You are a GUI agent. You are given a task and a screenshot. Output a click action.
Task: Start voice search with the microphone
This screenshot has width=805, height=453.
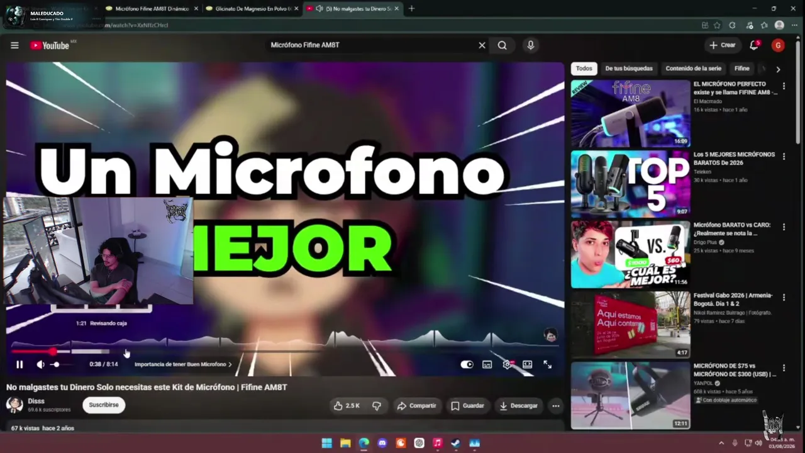[x=530, y=45]
